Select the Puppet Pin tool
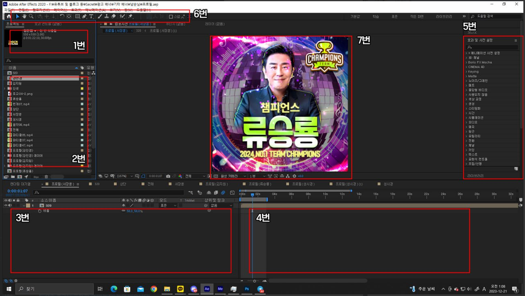Image resolution: width=525 pixels, height=296 pixels. pyautogui.click(x=130, y=17)
